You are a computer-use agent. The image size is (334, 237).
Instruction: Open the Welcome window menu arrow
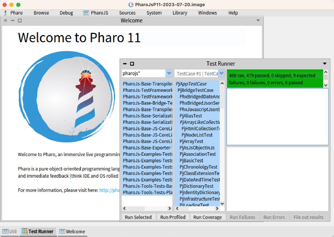[x=258, y=21]
